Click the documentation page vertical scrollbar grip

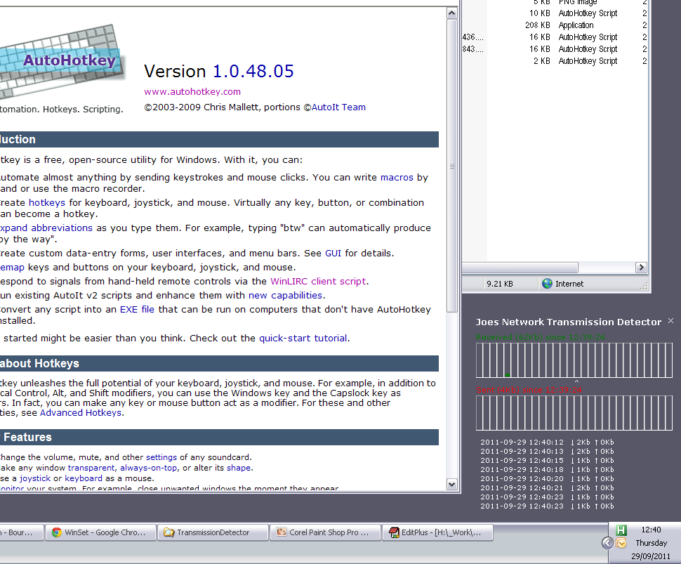tap(452, 166)
